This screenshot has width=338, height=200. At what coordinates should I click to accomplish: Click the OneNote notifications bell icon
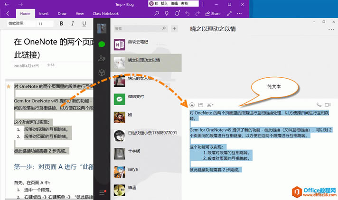point(177,14)
